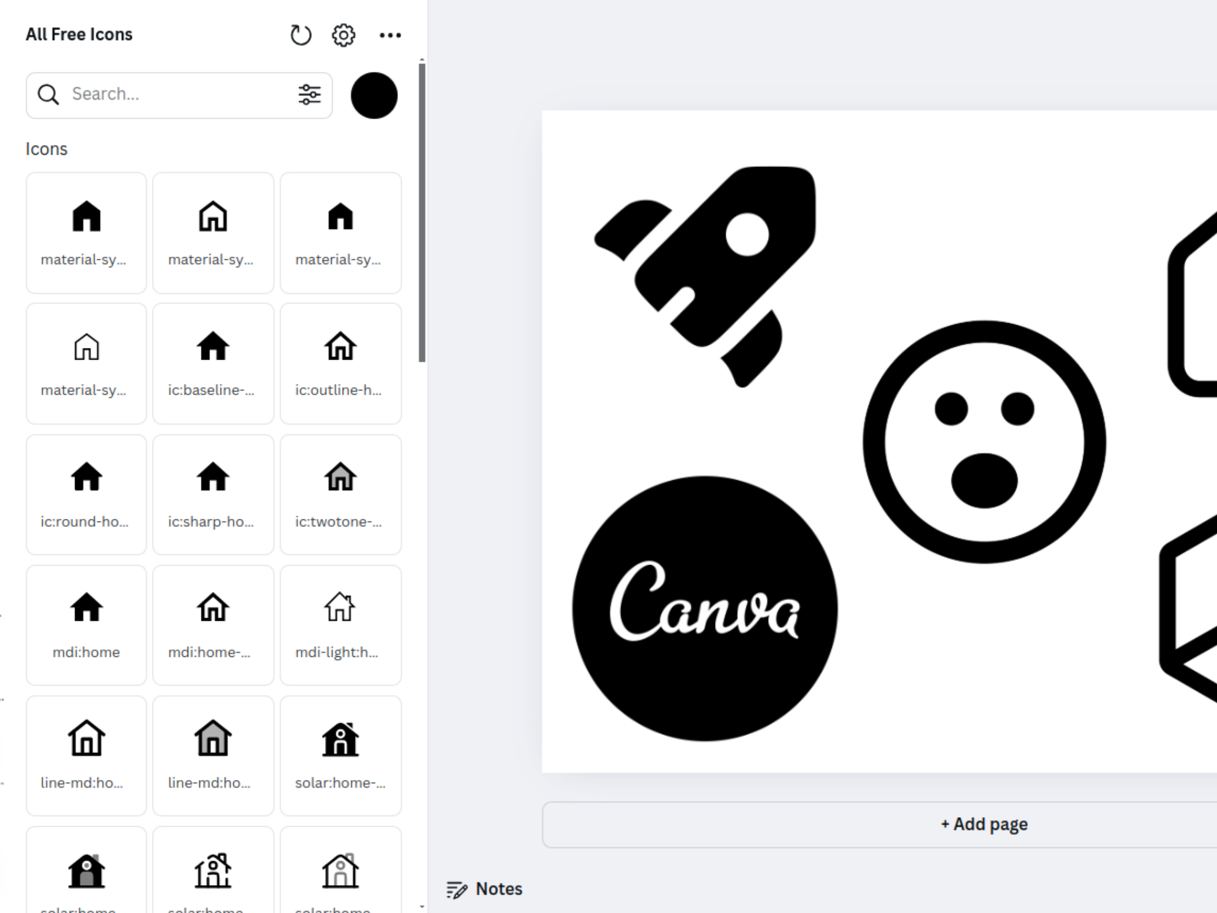The image size is (1217, 913).
Task: Open search filter sliders icon
Action: click(x=310, y=95)
